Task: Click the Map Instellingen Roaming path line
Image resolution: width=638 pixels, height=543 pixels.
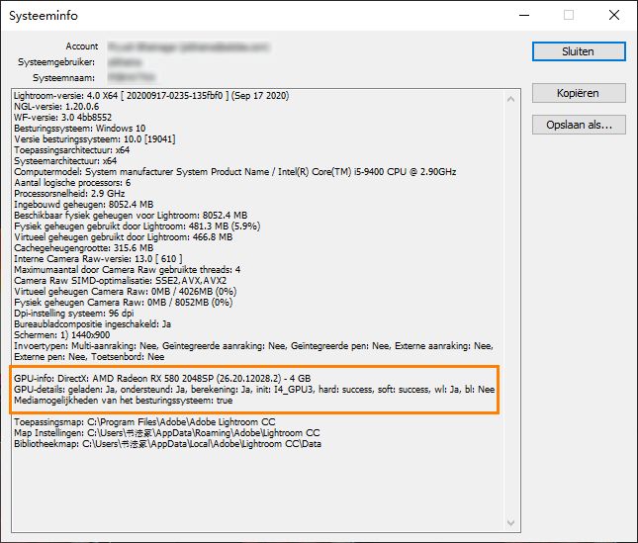Action: [167, 433]
